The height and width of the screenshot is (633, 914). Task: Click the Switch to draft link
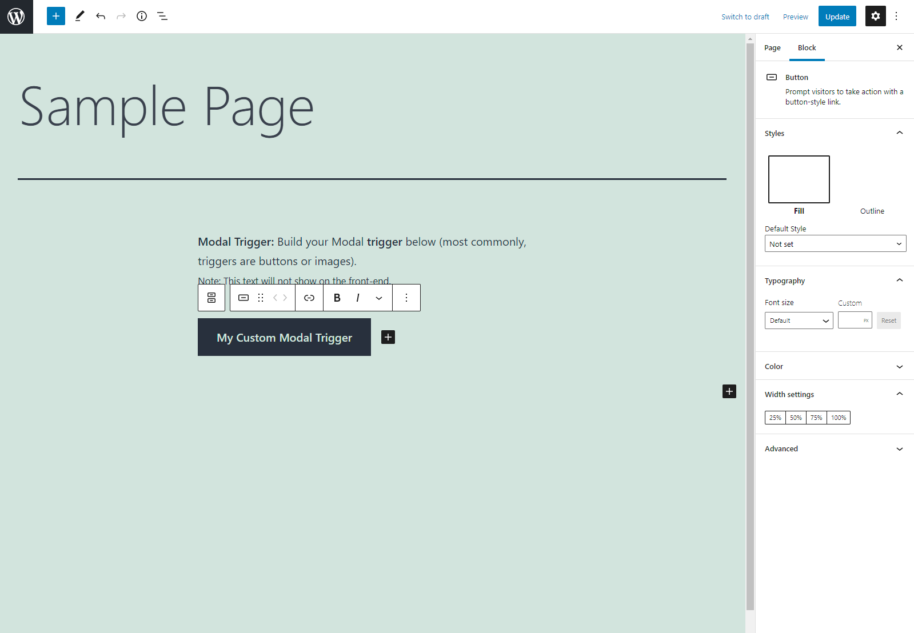point(745,17)
